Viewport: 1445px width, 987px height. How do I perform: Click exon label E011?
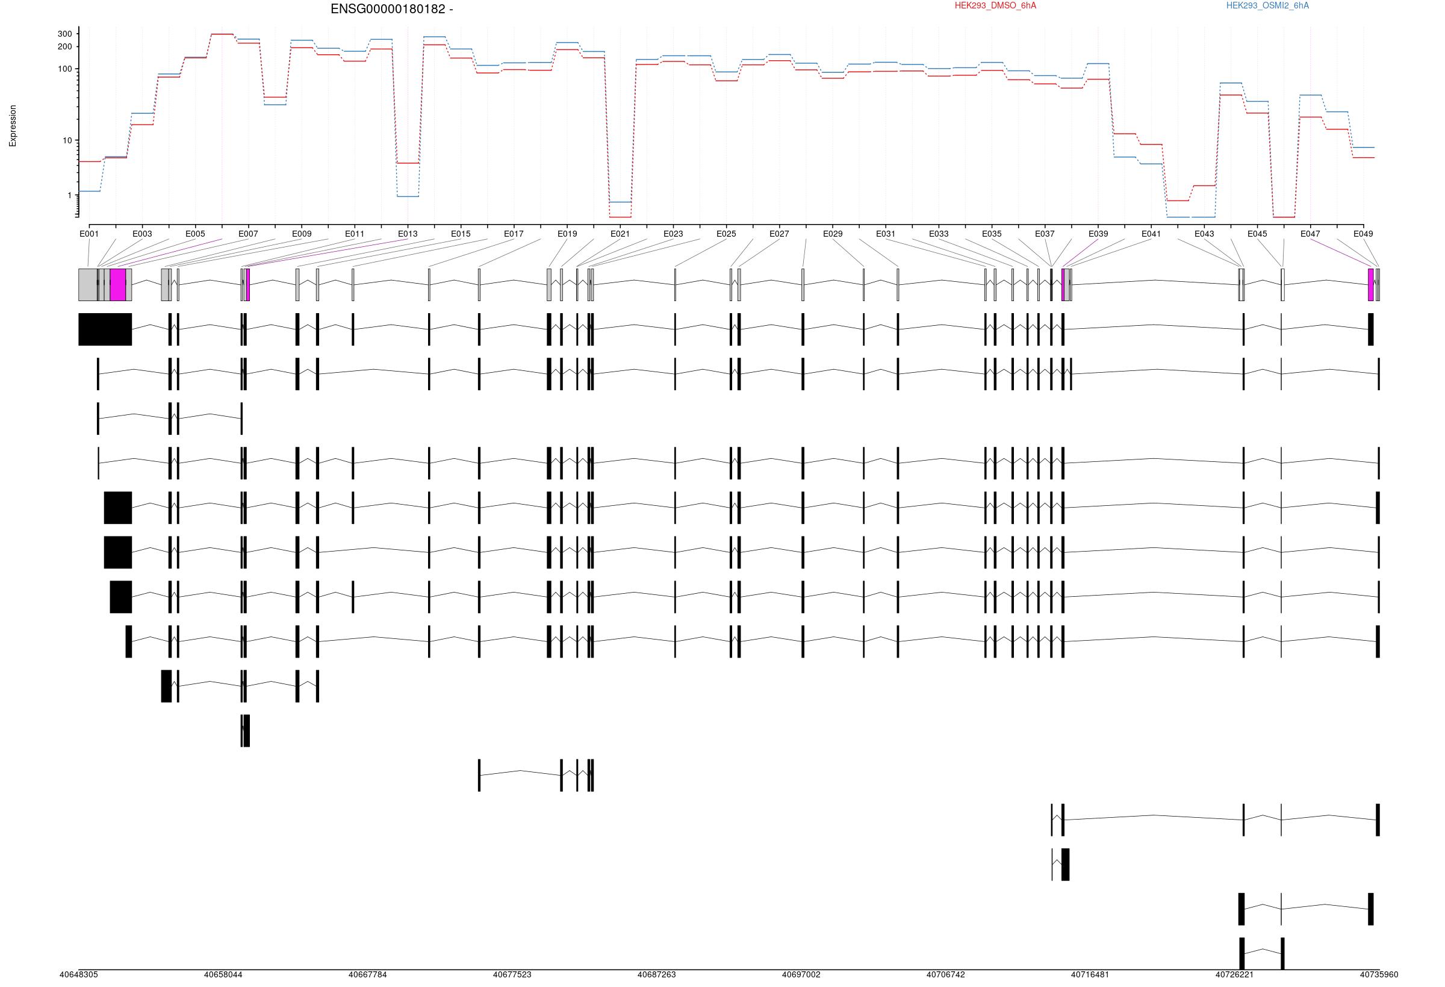pos(355,234)
